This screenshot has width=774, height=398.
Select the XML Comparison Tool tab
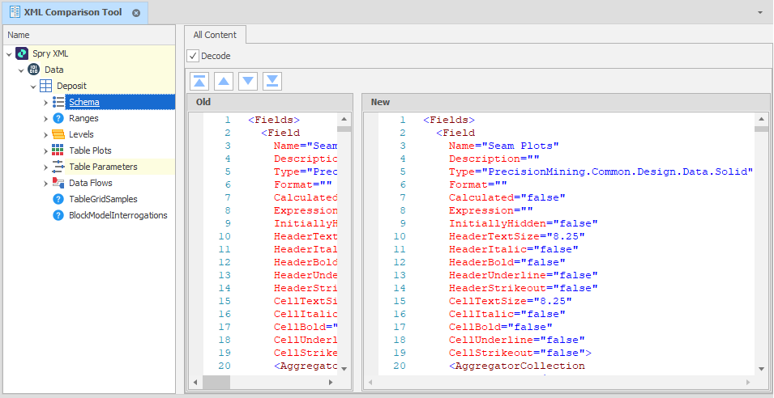tap(73, 12)
